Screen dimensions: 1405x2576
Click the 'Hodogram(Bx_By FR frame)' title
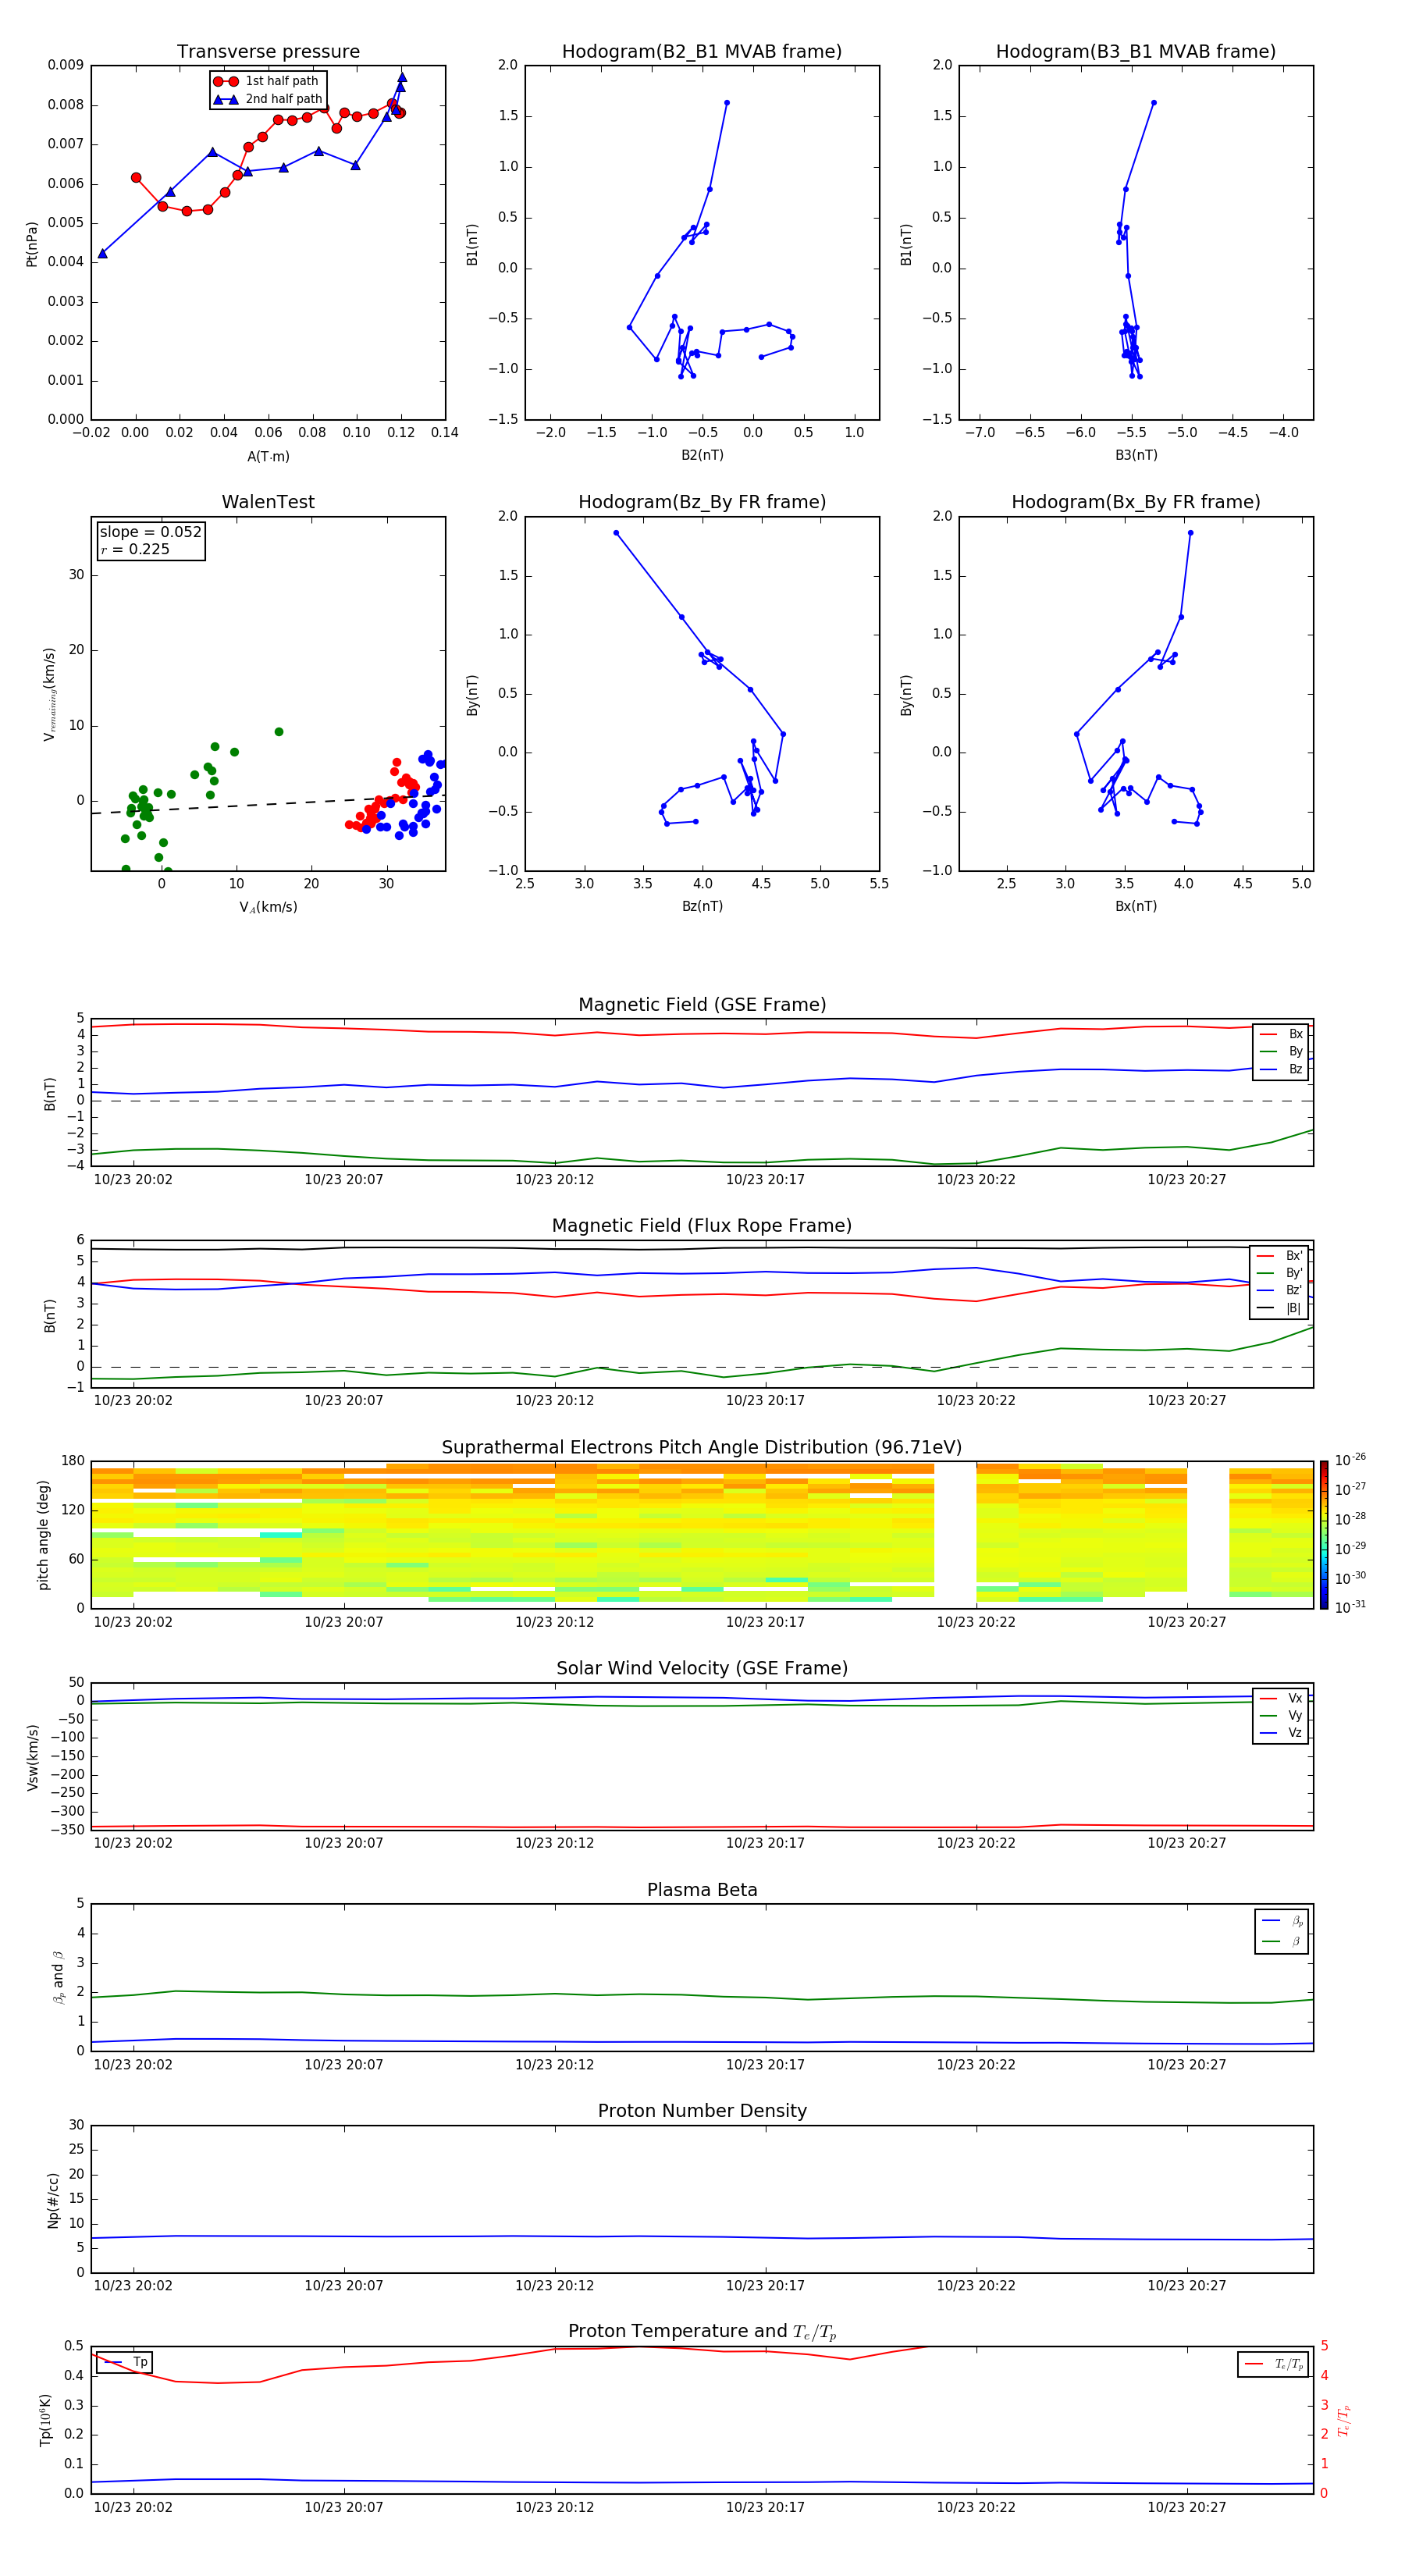(x=1136, y=502)
